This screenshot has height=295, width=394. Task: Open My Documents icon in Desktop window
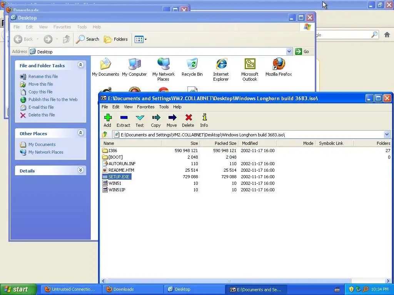[105, 67]
